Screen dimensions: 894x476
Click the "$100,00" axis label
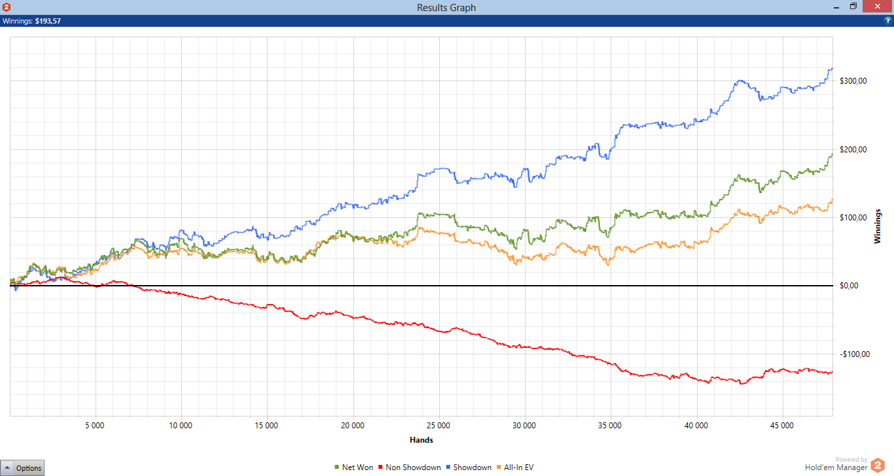[853, 218]
